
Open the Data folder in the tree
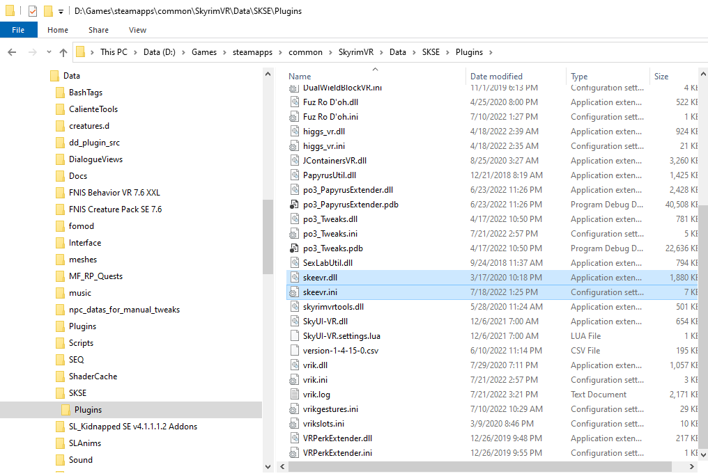pos(71,76)
